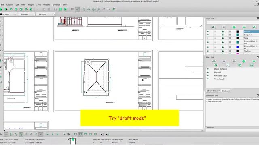This screenshot has height=145, width=259.
Task: Click the Command input field
Action: [x=233, y=130]
